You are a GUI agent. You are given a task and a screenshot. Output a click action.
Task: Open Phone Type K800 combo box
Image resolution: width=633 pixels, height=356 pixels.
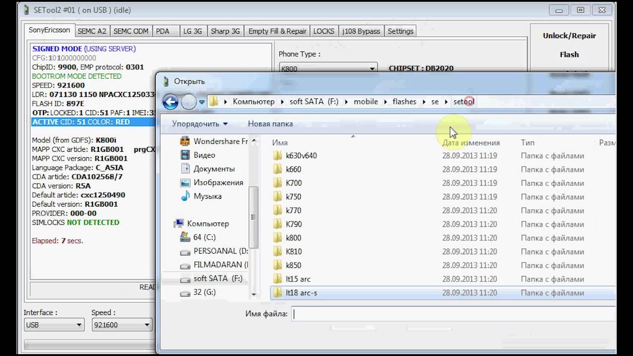coord(328,68)
